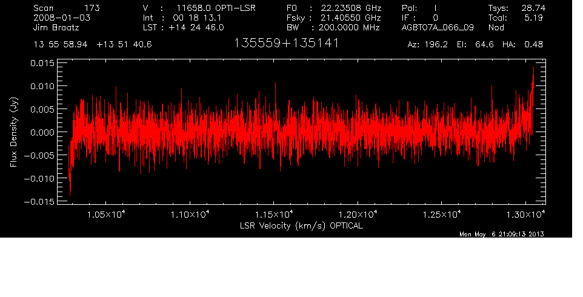Click the Az: 196.2 readout
583x297 pixels.
[428, 45]
